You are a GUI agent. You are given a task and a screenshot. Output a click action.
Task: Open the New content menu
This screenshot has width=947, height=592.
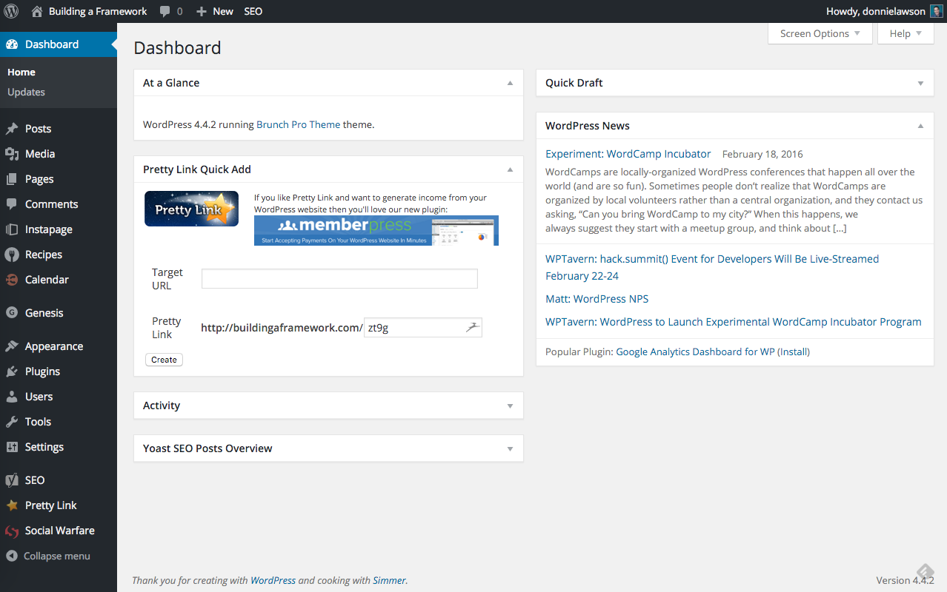click(x=223, y=11)
